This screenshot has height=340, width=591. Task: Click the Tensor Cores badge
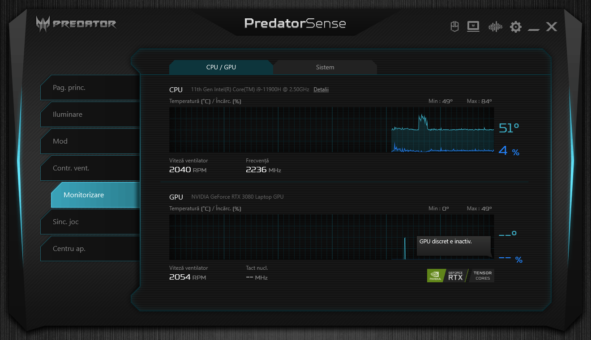coord(482,276)
